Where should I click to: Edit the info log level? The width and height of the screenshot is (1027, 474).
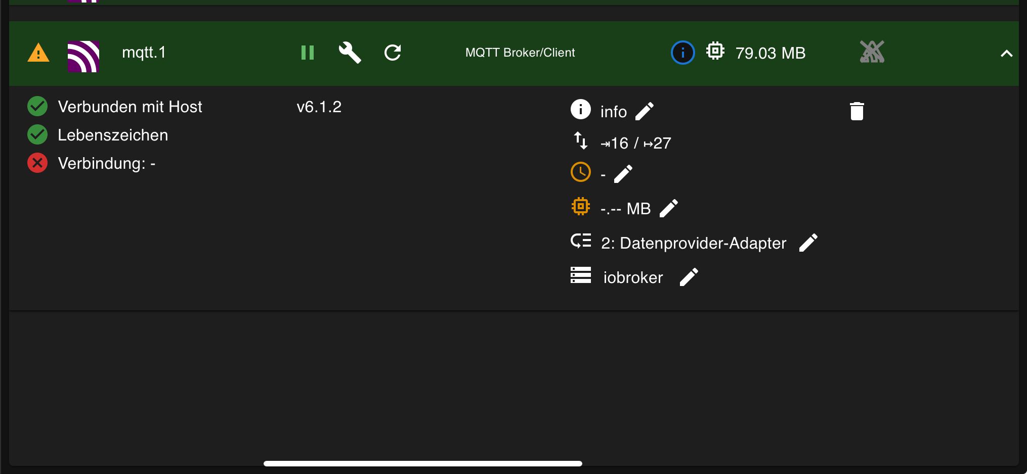645,111
